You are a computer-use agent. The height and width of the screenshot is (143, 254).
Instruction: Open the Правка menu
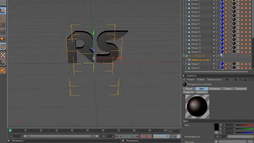coord(200,79)
